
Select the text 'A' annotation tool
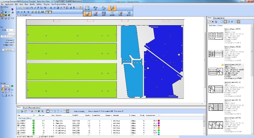tap(12, 12)
